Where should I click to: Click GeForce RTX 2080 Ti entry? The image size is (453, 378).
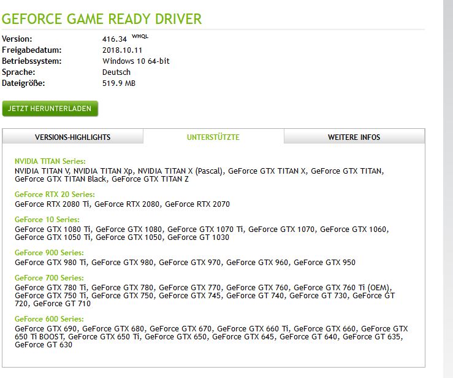coord(52,204)
